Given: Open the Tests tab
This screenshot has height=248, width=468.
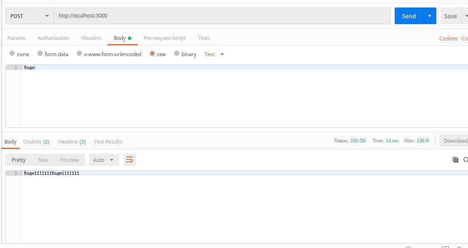Looking at the screenshot, I should point(204,38).
